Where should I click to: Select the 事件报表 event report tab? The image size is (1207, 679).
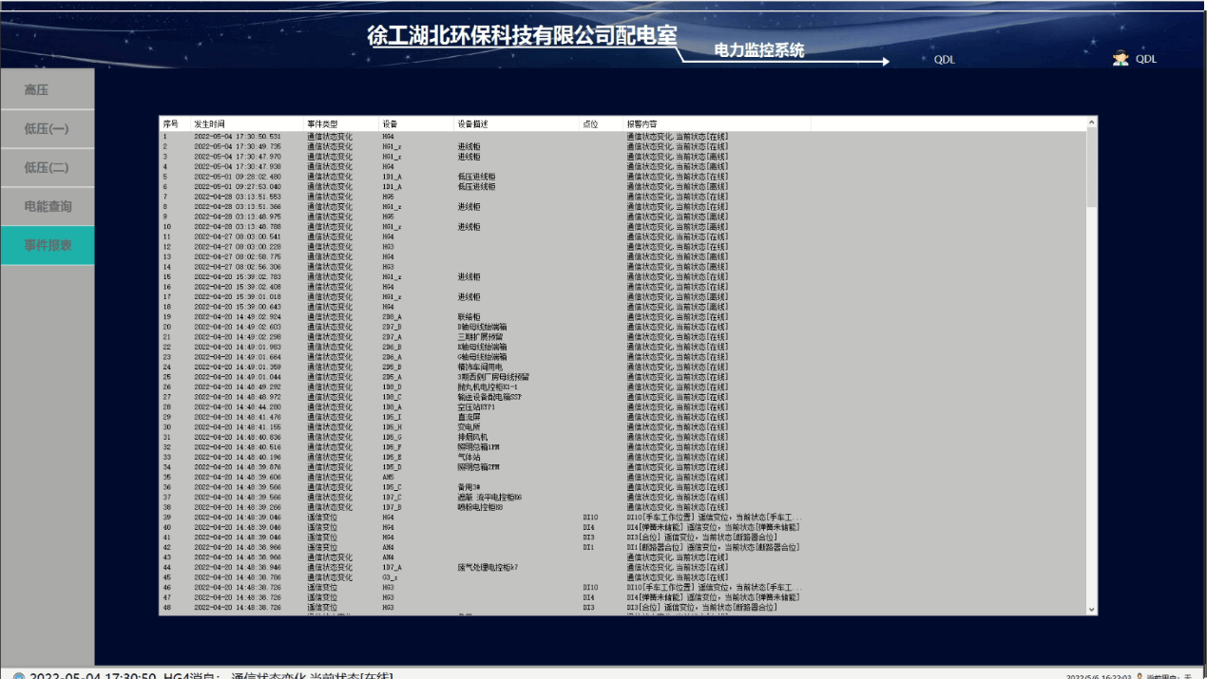click(48, 245)
